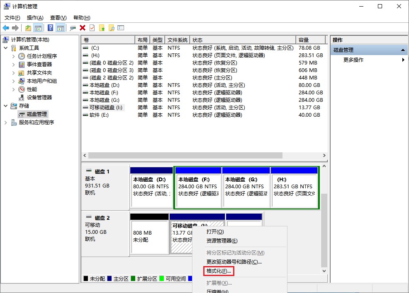Choose 资源管理器(E) in context menu
409x293 pixels.
point(222,241)
